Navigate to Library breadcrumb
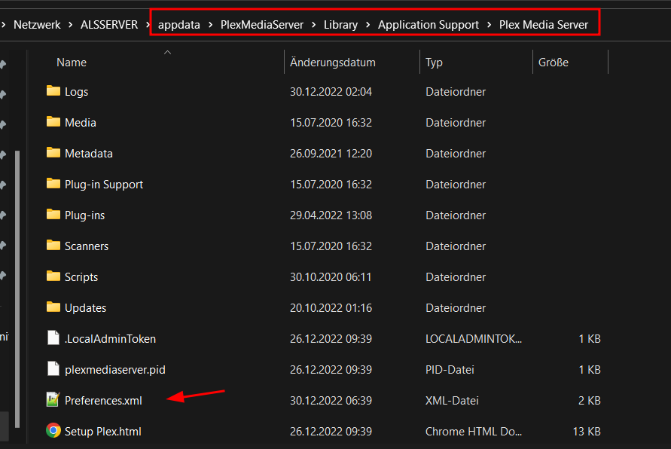Viewport: 671px width, 449px height. pyautogui.click(x=340, y=25)
